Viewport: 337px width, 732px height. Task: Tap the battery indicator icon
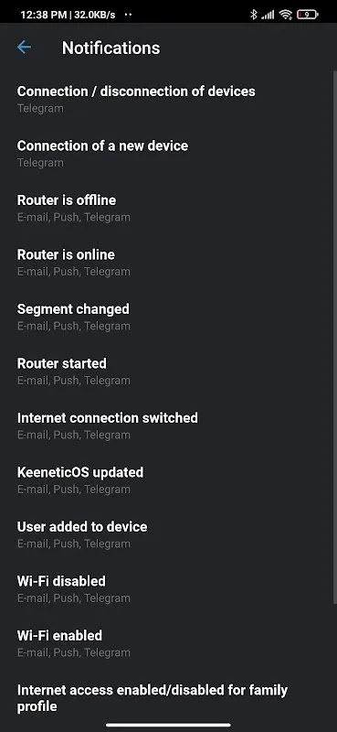[308, 15]
